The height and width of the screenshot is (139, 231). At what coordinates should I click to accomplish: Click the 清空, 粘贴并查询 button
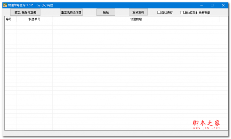coord(25,12)
